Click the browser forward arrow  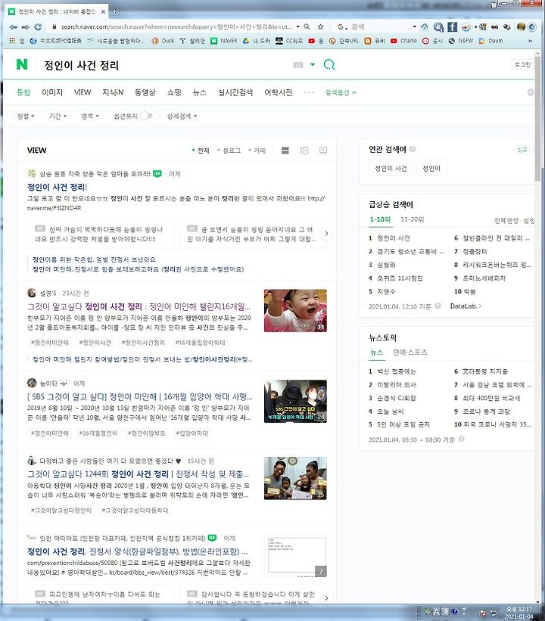tap(26, 27)
